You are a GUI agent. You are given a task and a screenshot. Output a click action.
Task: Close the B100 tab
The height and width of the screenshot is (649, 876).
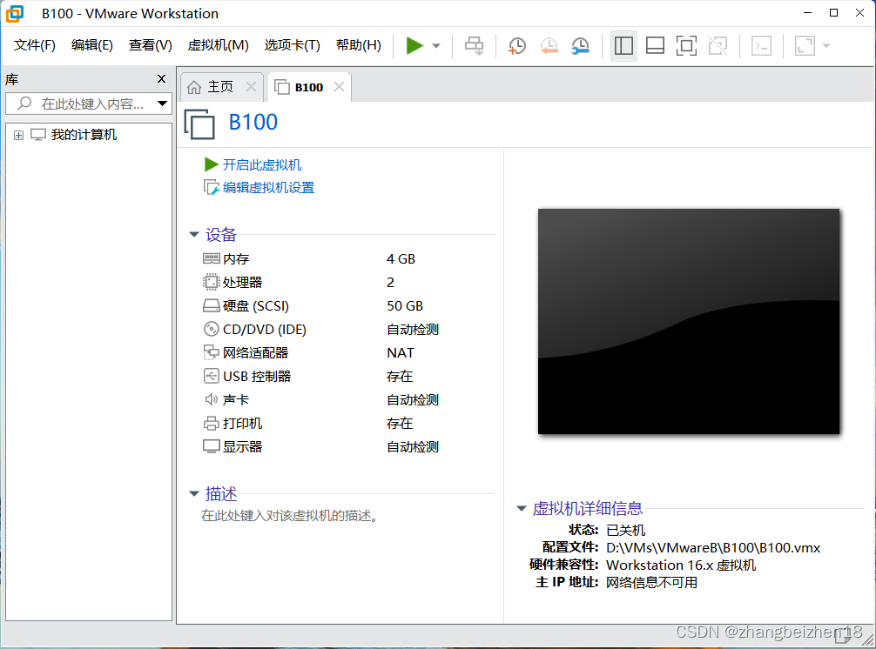click(x=339, y=86)
